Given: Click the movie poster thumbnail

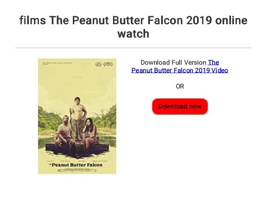Looking at the screenshot, I should (77, 116).
